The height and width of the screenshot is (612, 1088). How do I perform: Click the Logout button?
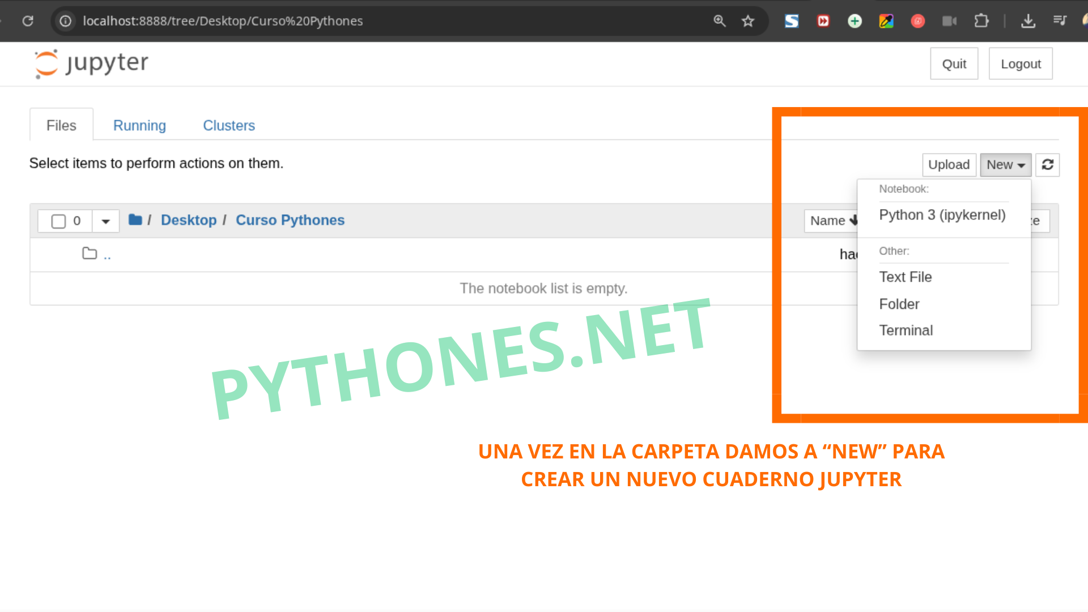coord(1020,63)
